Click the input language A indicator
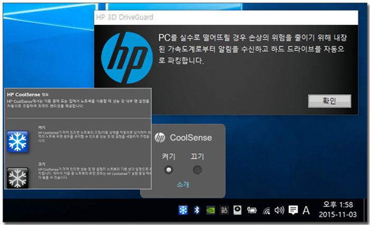 pos(306,210)
